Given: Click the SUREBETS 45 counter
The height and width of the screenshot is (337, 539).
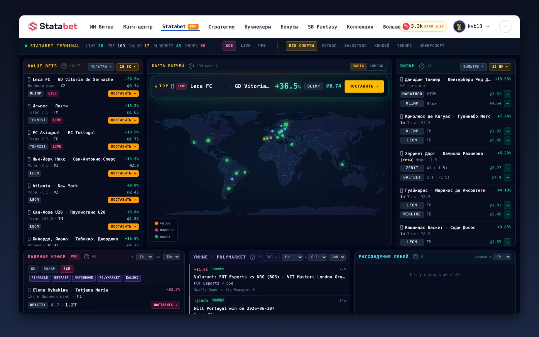Looking at the screenshot, I should (x=167, y=46).
